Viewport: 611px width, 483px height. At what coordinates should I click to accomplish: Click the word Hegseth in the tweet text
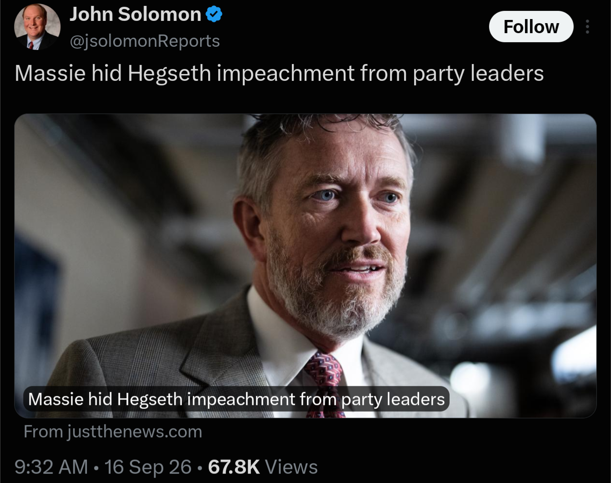pos(169,73)
